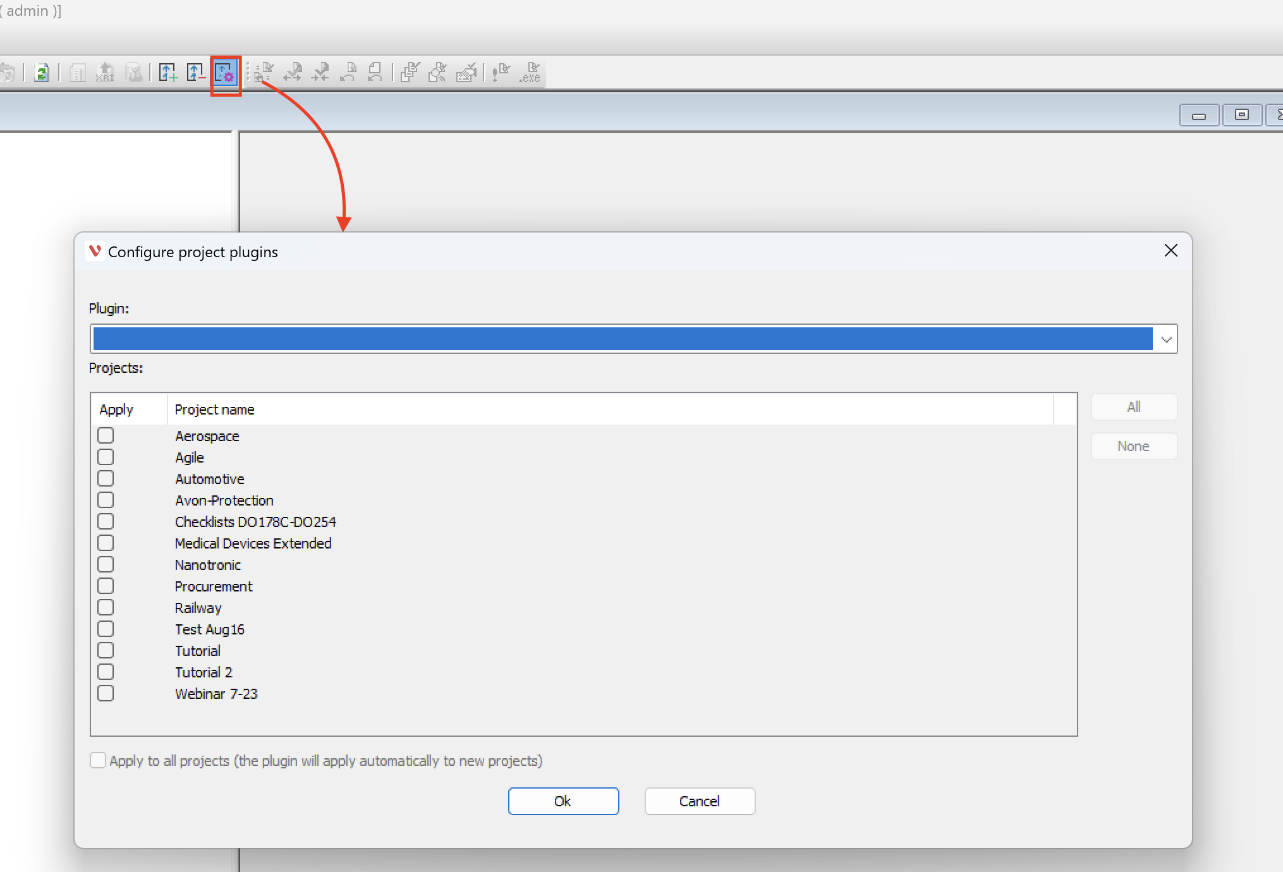The height and width of the screenshot is (872, 1283).
Task: Select the Webinar 7-23 project name
Action: [216, 694]
